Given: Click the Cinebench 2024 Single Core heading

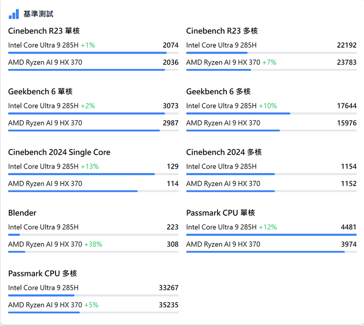Looking at the screenshot, I should coord(59,152).
